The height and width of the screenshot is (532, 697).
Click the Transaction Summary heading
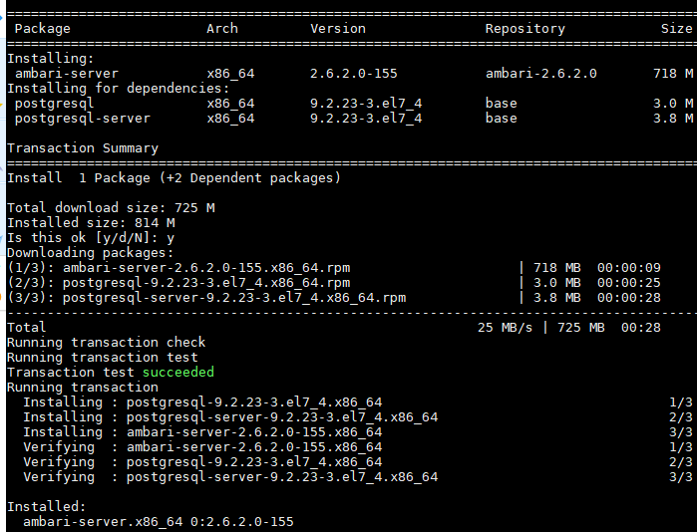coord(83,147)
